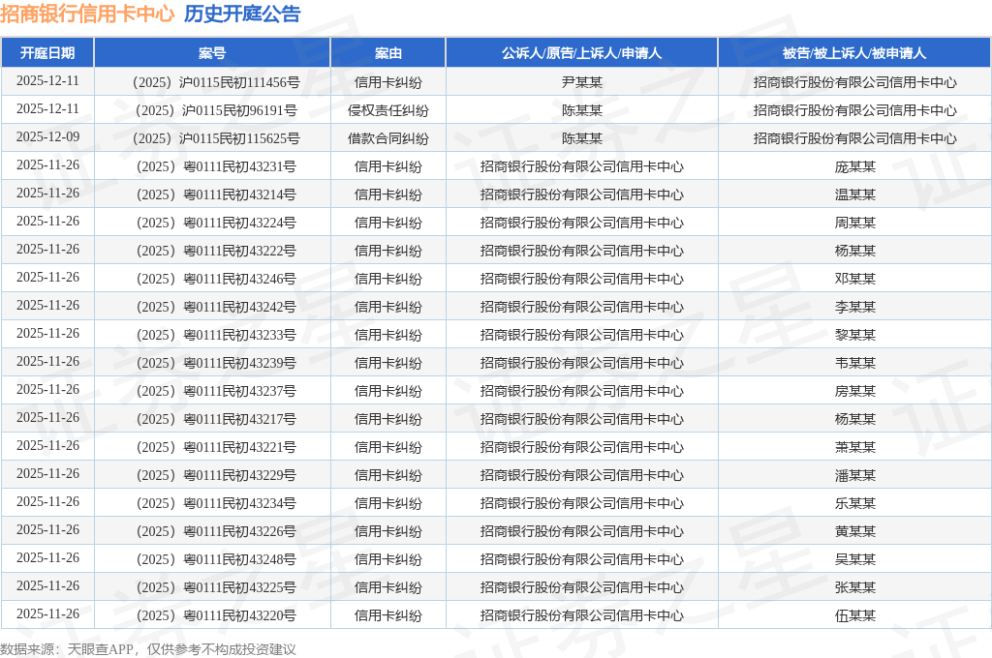Click case number 粤0111民初43226号
Image resolution: width=992 pixels, height=658 pixels.
[215, 531]
